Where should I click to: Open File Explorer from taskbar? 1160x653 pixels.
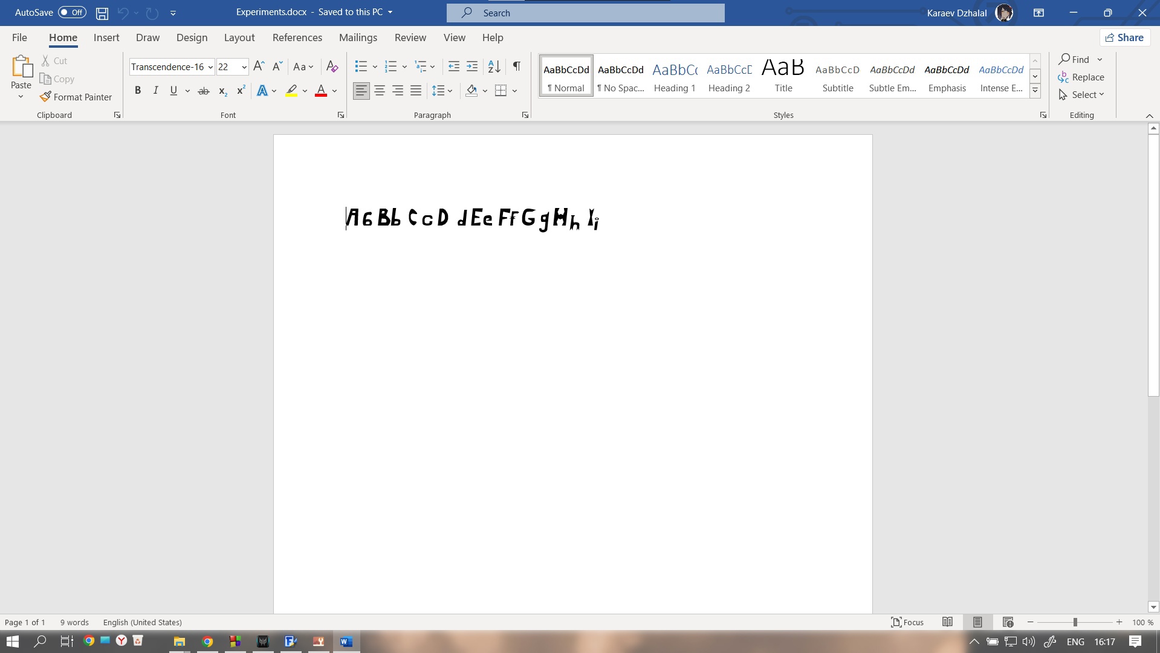[x=179, y=642]
